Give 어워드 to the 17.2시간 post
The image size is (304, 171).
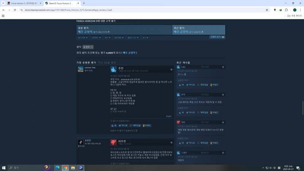tap(214, 112)
